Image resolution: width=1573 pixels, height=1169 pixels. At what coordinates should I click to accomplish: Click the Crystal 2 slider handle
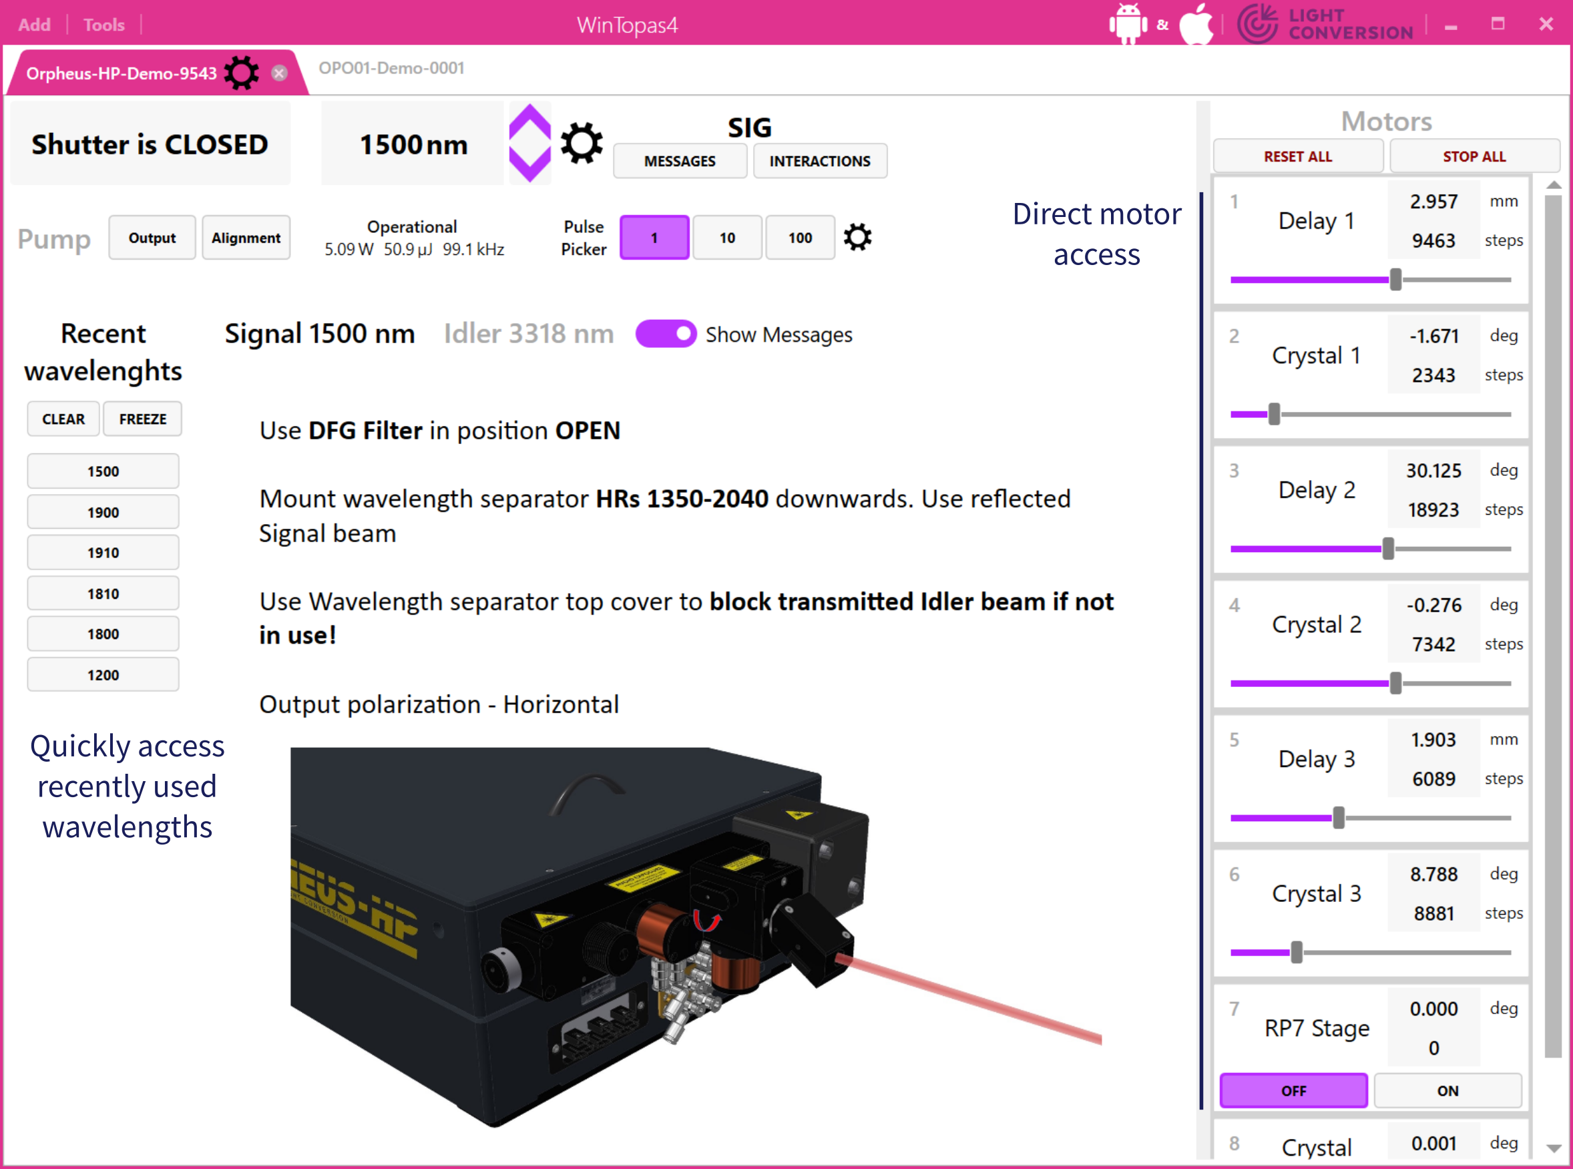[1396, 683]
